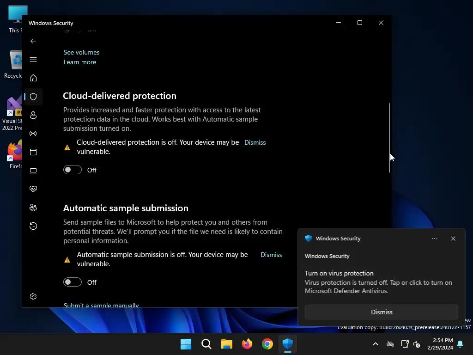Click the vertical scrollbar thumb

[389, 138]
